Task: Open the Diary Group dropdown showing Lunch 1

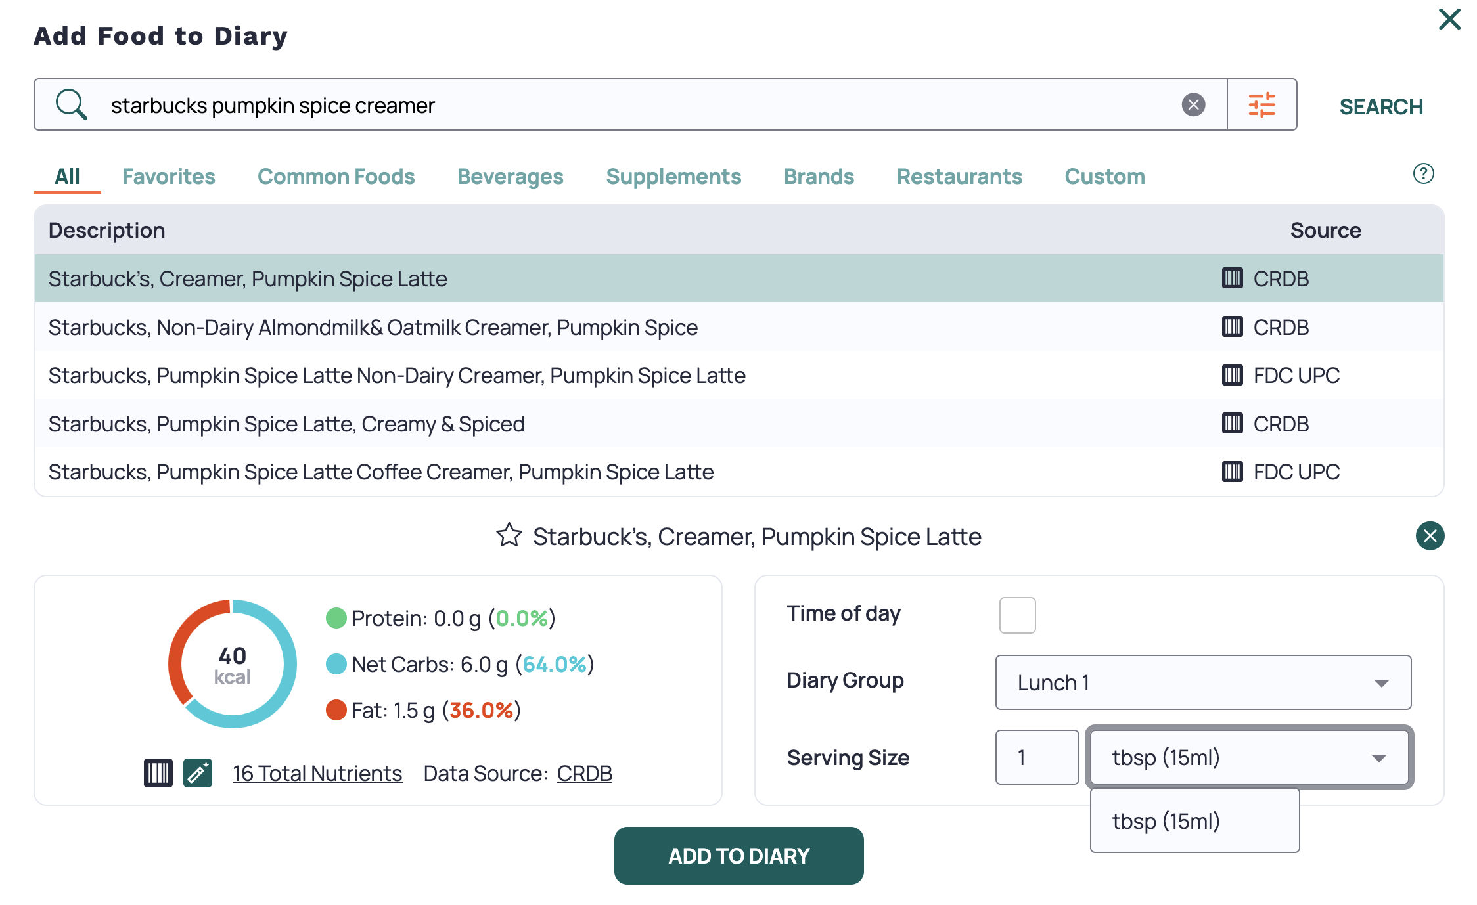Action: tap(1203, 682)
